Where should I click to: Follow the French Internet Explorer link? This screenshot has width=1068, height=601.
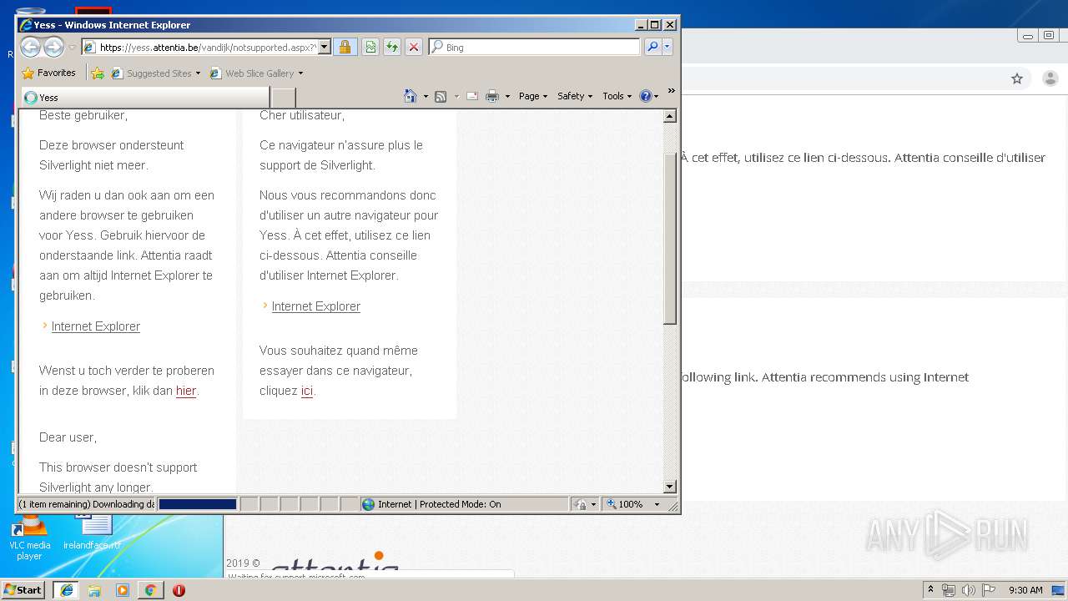(316, 306)
